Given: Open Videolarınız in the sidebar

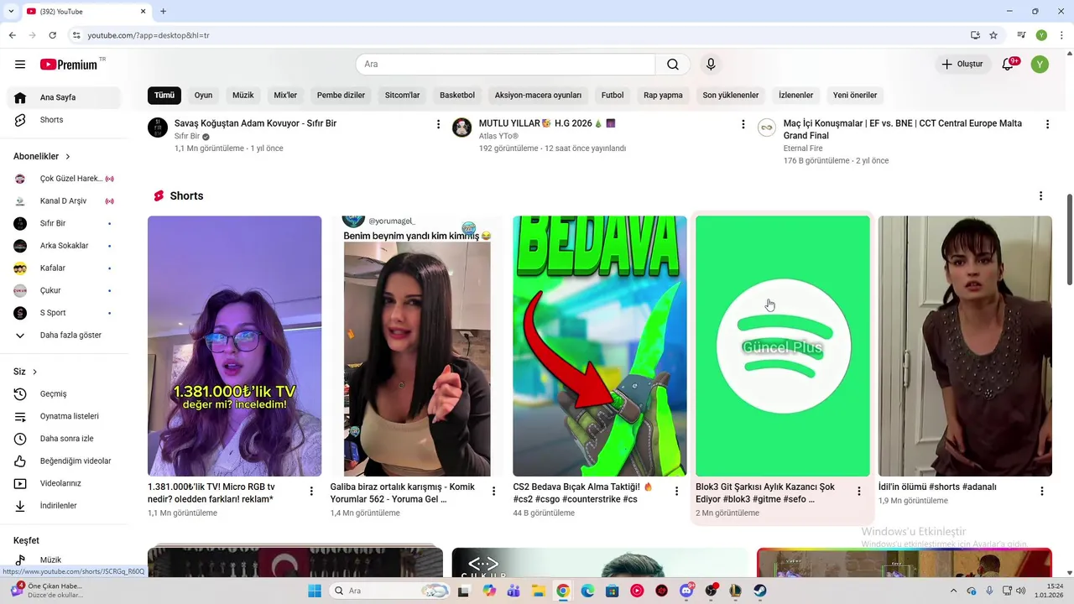Looking at the screenshot, I should pyautogui.click(x=64, y=483).
